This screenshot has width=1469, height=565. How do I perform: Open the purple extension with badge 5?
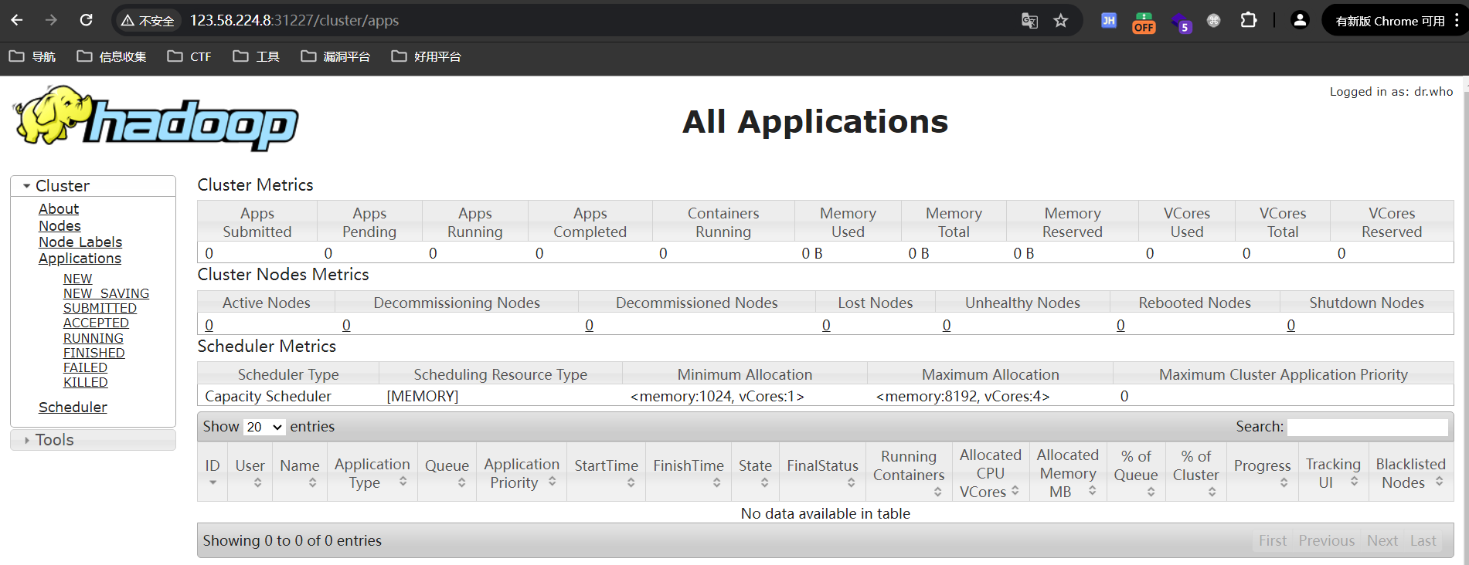pos(1181,22)
